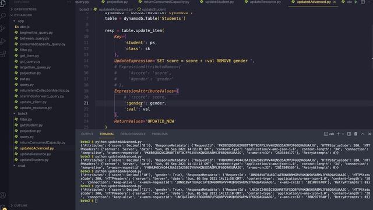
Task: Collapse the DYNAMODB folder section
Action: click(23, 15)
